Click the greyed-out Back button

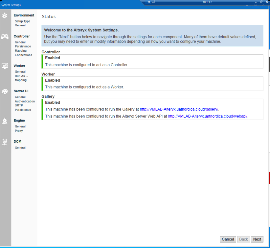(x=243, y=239)
